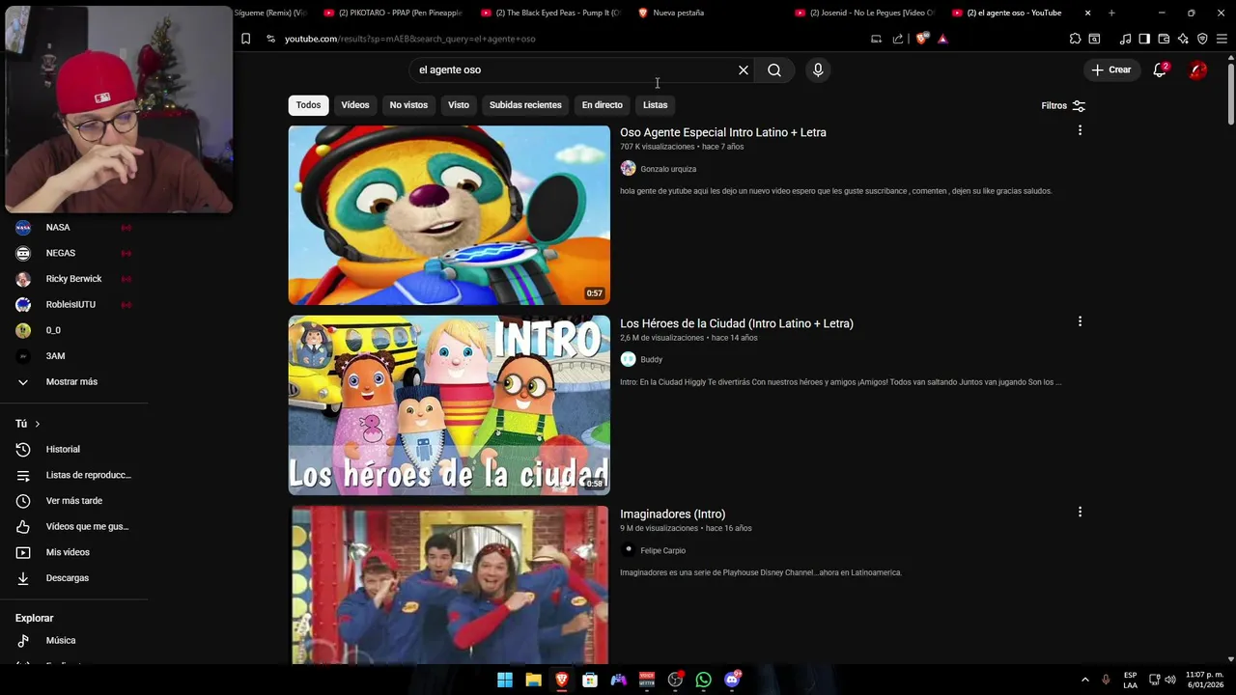Viewport: 1236px width, 695px height.
Task: Open Ver más tarde in sidebar
Action: [73, 501]
